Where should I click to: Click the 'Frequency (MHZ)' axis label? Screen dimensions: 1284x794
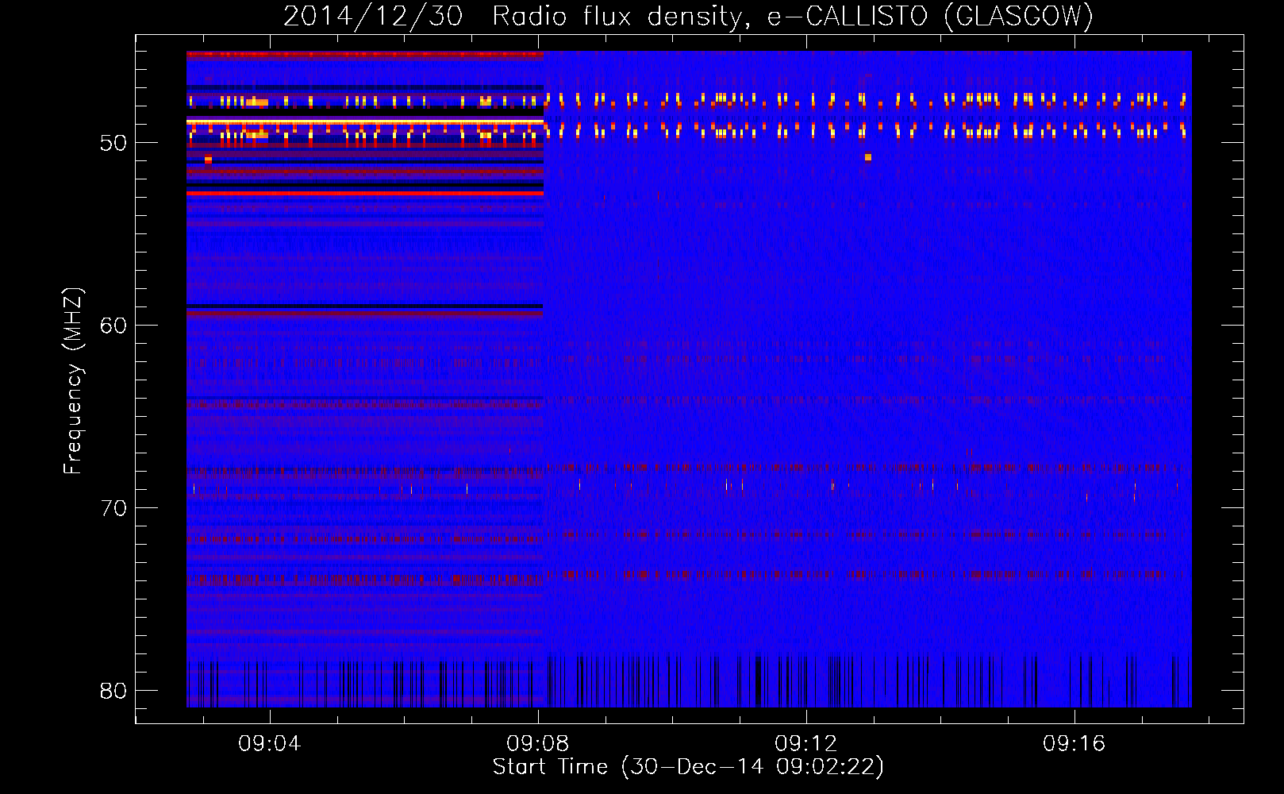coord(72,381)
